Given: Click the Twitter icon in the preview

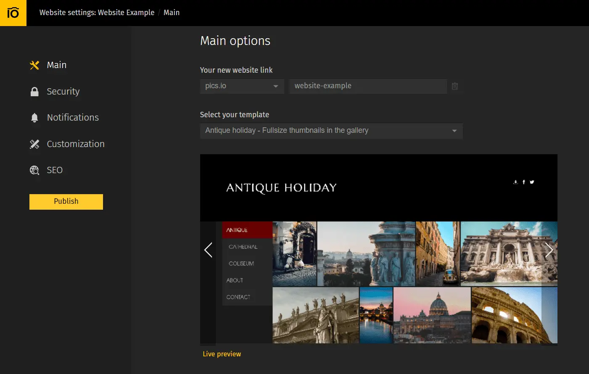Looking at the screenshot, I should [x=531, y=182].
